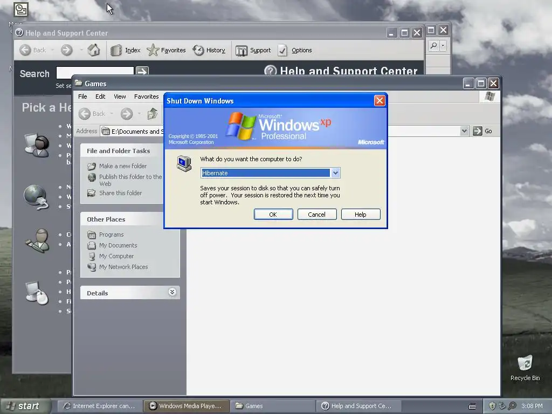
Task: Expand the Details panel chevron
Action: pos(172,292)
